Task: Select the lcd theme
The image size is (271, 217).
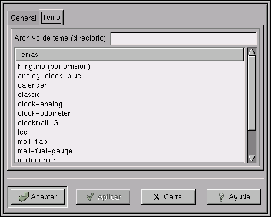Action: [x=130, y=132]
